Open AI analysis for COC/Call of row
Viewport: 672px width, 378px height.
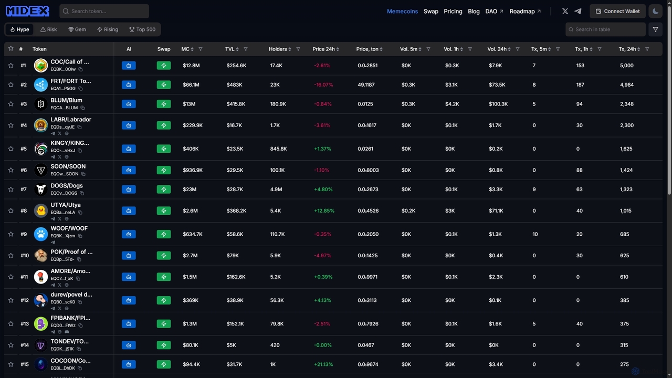[129, 66]
